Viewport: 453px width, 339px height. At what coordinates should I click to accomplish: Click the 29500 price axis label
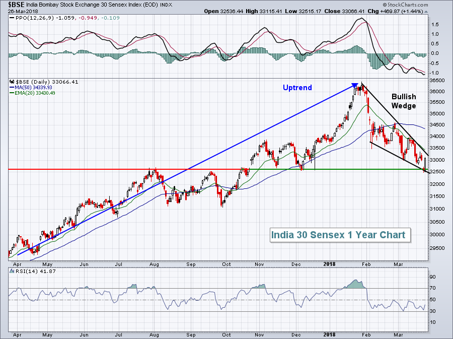click(436, 248)
